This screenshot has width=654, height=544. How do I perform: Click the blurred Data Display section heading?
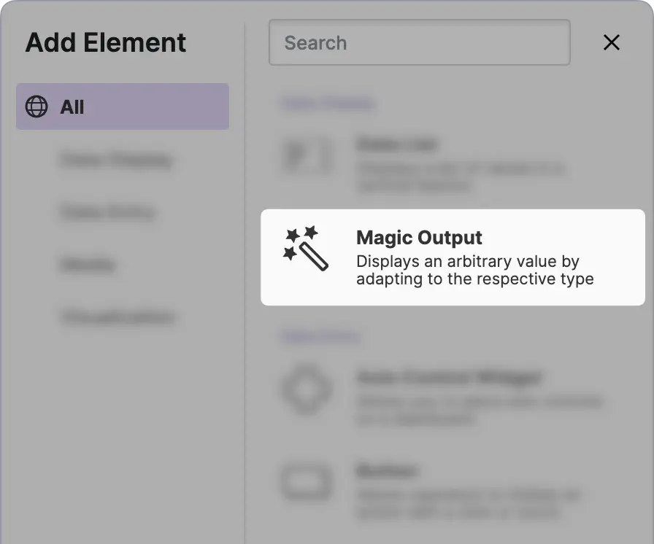[327, 104]
